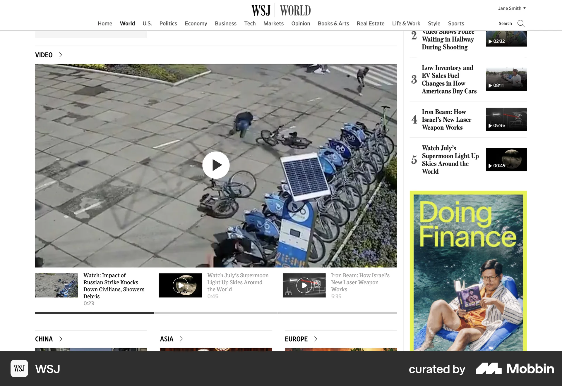Click the play icon on the 08:11 sidebar video
The width and height of the screenshot is (562, 386).
(x=490, y=86)
